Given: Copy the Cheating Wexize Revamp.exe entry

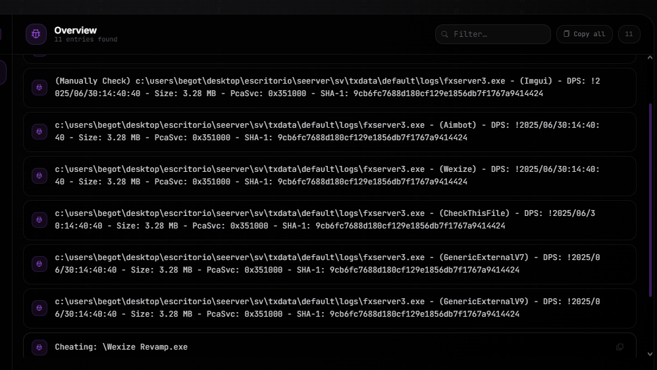Looking at the screenshot, I should click(619, 347).
